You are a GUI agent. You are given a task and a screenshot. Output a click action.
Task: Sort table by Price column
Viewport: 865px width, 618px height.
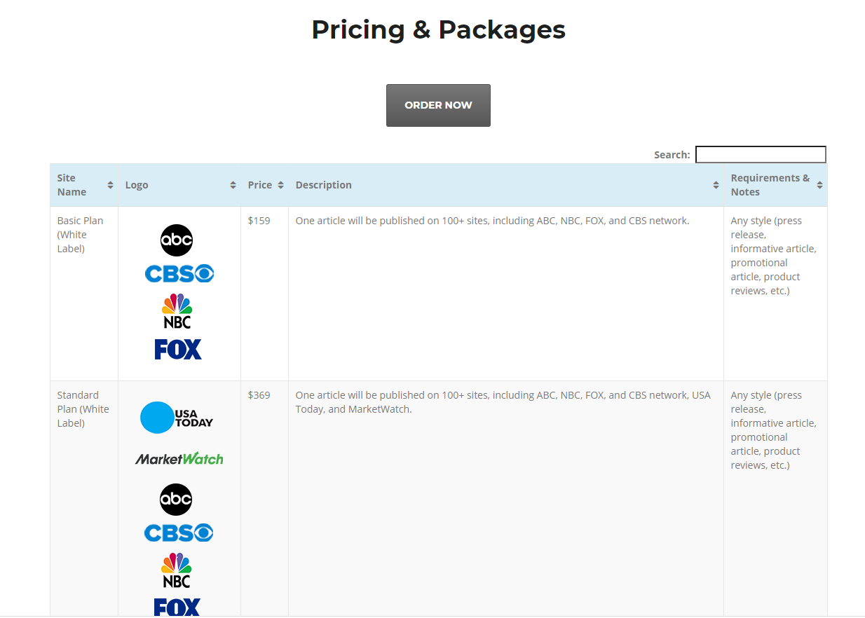(264, 185)
